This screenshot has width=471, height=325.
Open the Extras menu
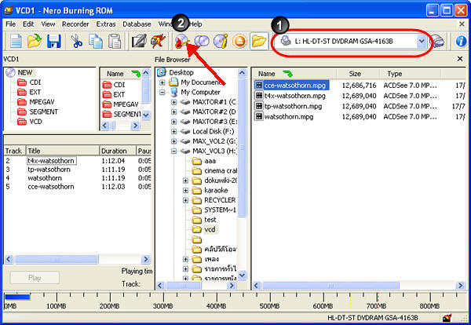(x=106, y=24)
